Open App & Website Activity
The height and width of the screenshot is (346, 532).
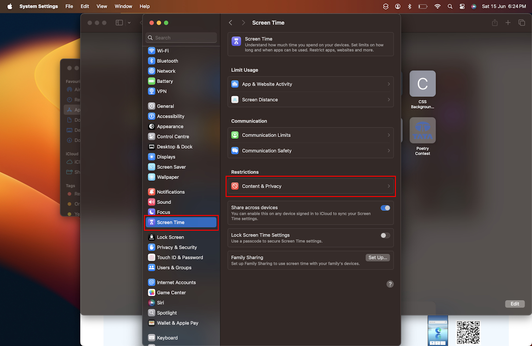[311, 84]
